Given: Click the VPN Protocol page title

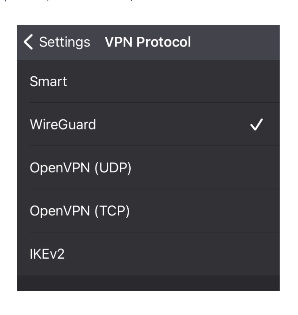Looking at the screenshot, I should (x=148, y=42).
